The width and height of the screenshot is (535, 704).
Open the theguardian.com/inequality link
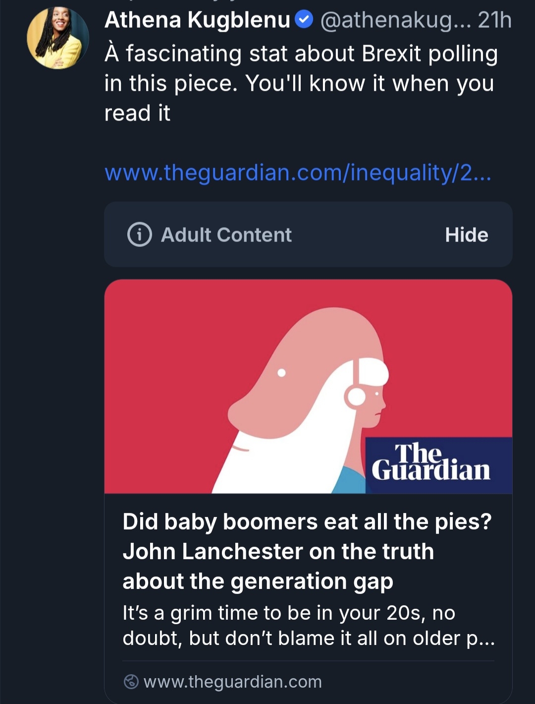coord(298,173)
